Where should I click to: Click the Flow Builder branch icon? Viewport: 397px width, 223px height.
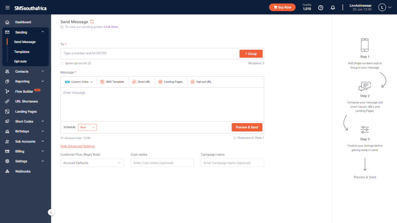[7, 91]
